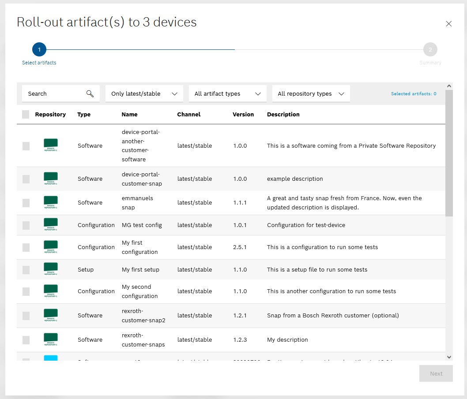Image resolution: width=467 pixels, height=399 pixels.
Task: Click the repository icon for My first setup
Action: point(51,269)
